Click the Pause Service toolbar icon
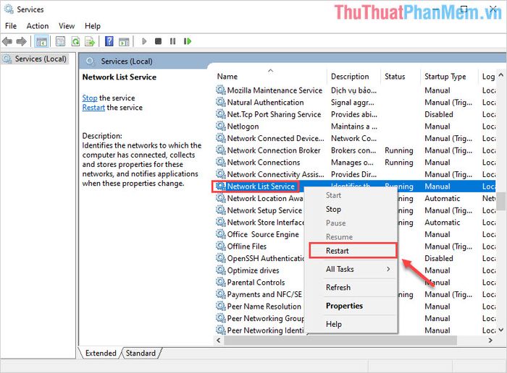The width and height of the screenshot is (507, 373). pyautogui.click(x=172, y=41)
